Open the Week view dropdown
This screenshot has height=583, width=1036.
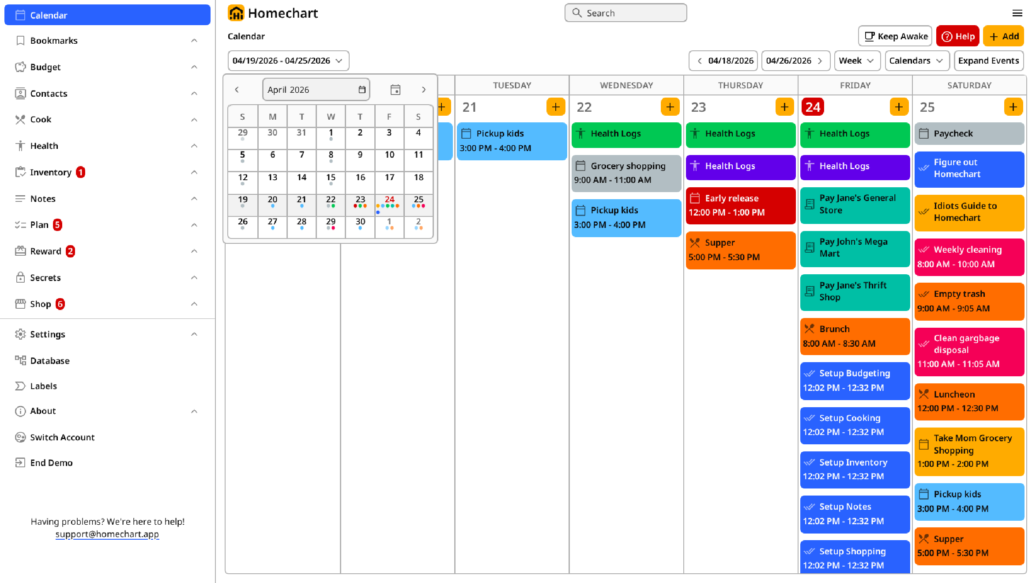click(x=857, y=61)
